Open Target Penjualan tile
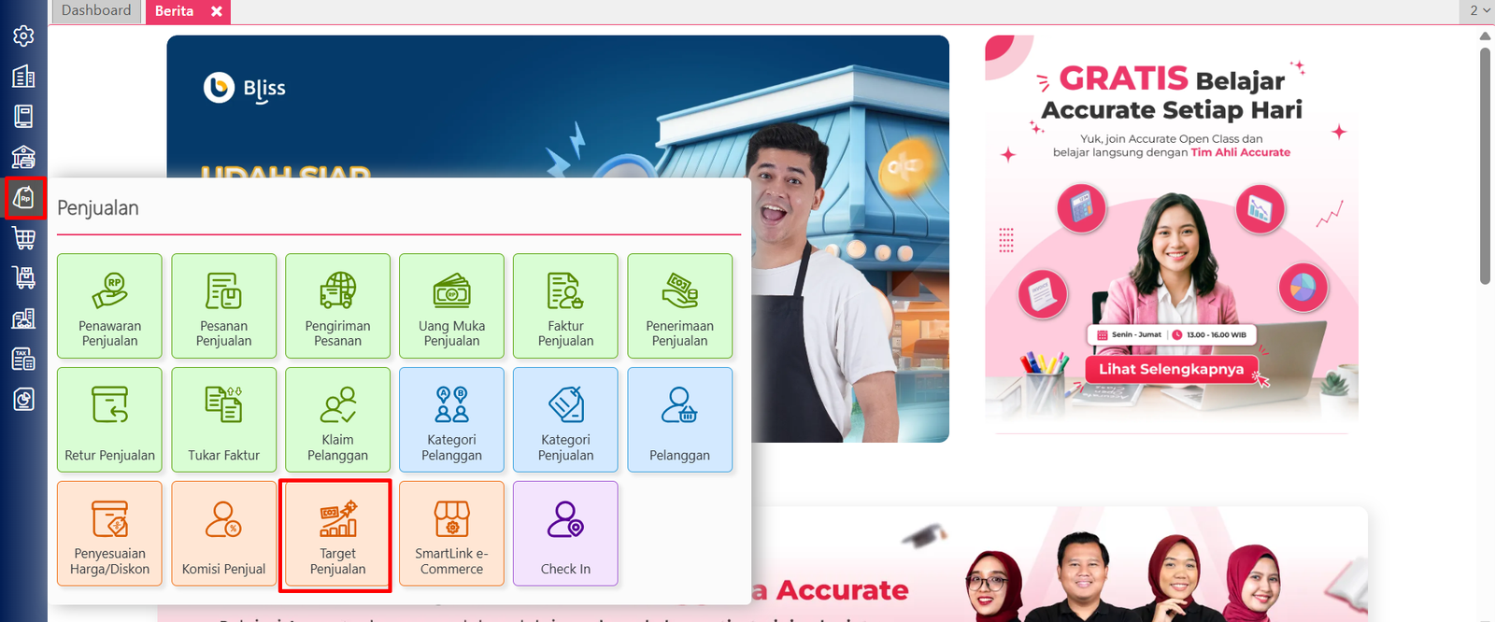Screen dimensions: 1495x622 point(337,534)
